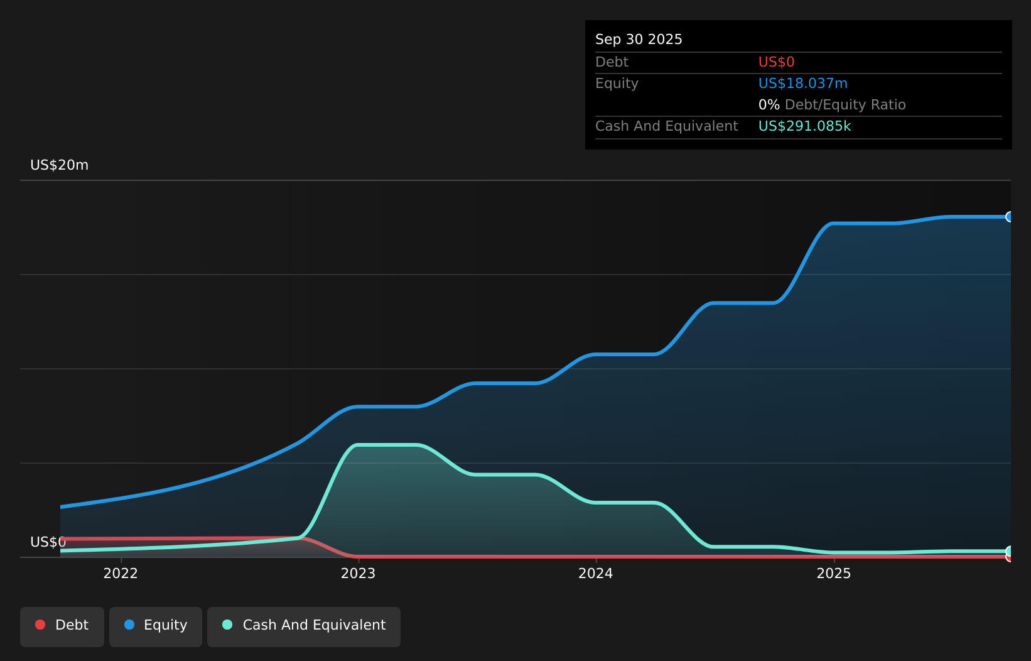This screenshot has width=1031, height=661.
Task: Click the teal Cash And Equivalent legend dot
Action: click(227, 625)
